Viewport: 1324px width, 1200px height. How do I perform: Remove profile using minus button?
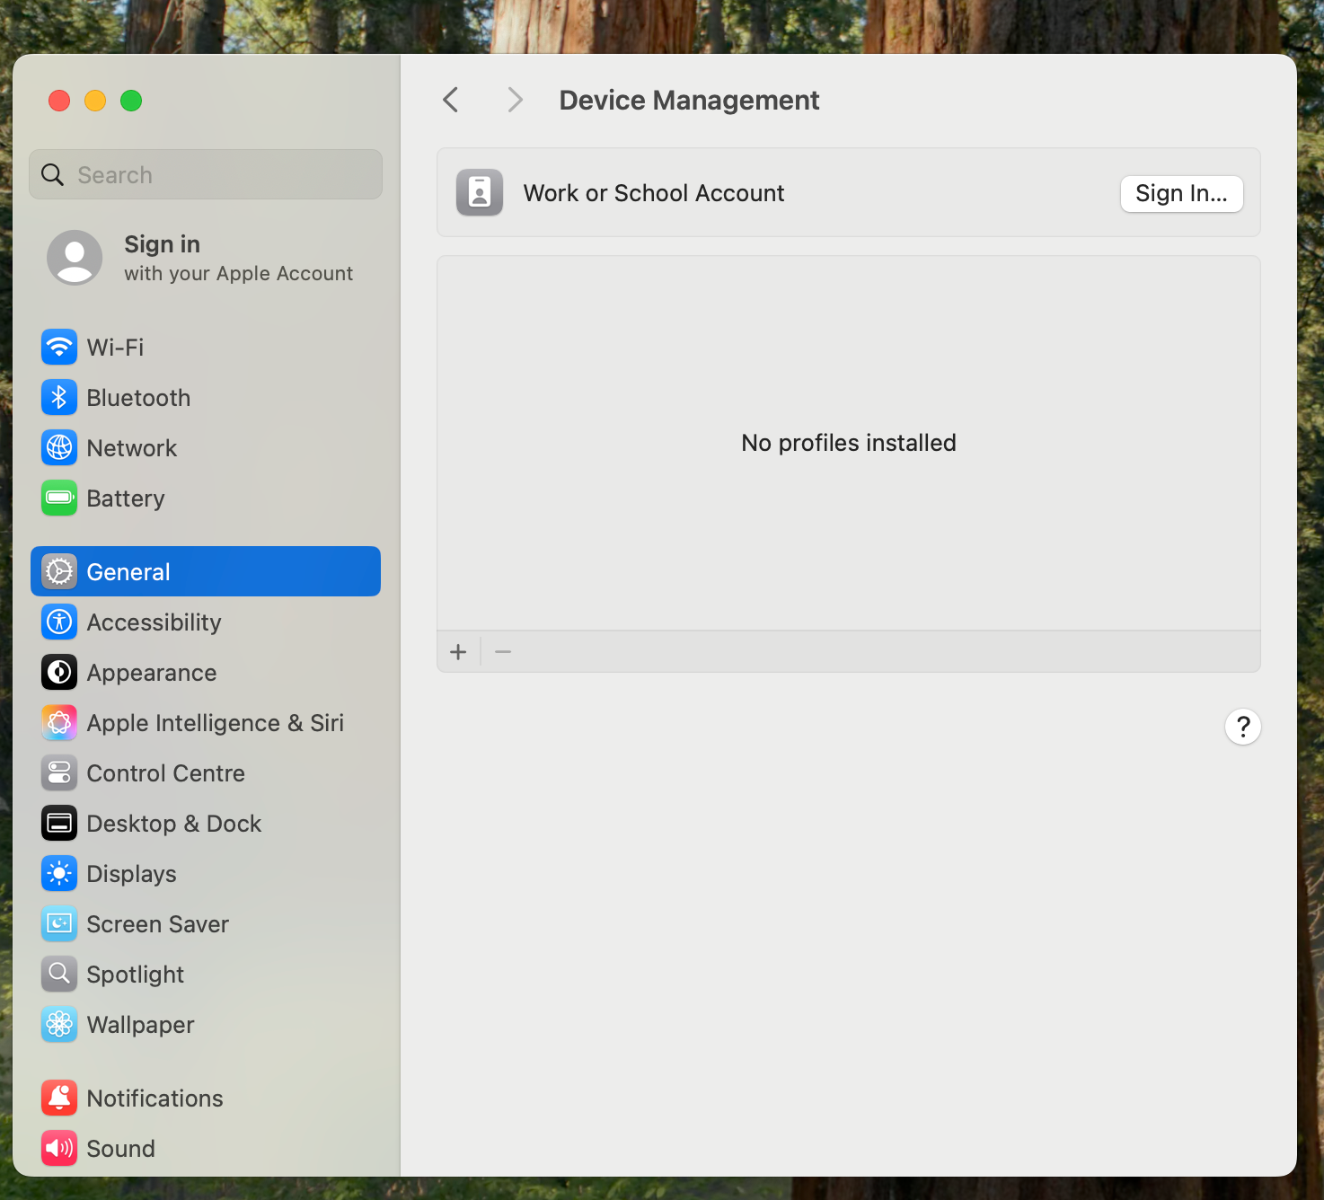pos(503,652)
